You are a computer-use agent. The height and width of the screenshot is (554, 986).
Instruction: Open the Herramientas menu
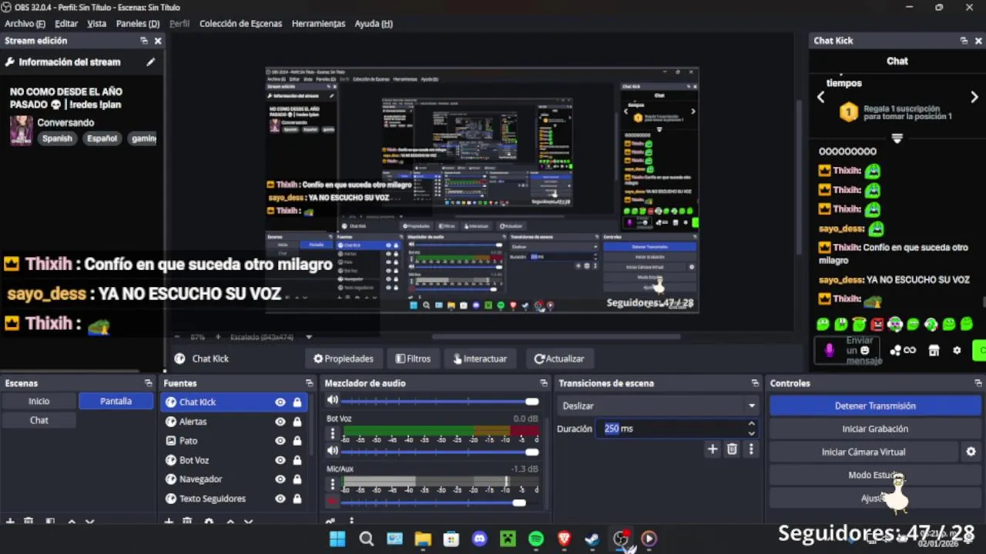[x=318, y=24]
